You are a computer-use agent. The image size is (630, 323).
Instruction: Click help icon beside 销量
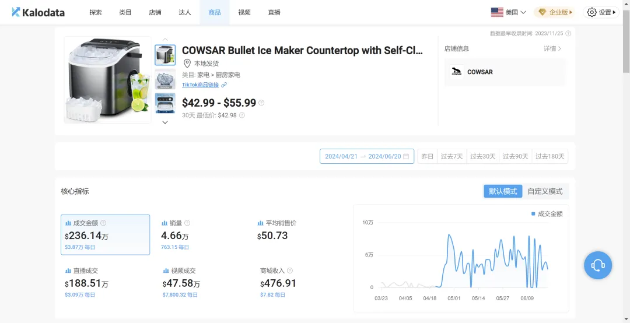[187, 223]
